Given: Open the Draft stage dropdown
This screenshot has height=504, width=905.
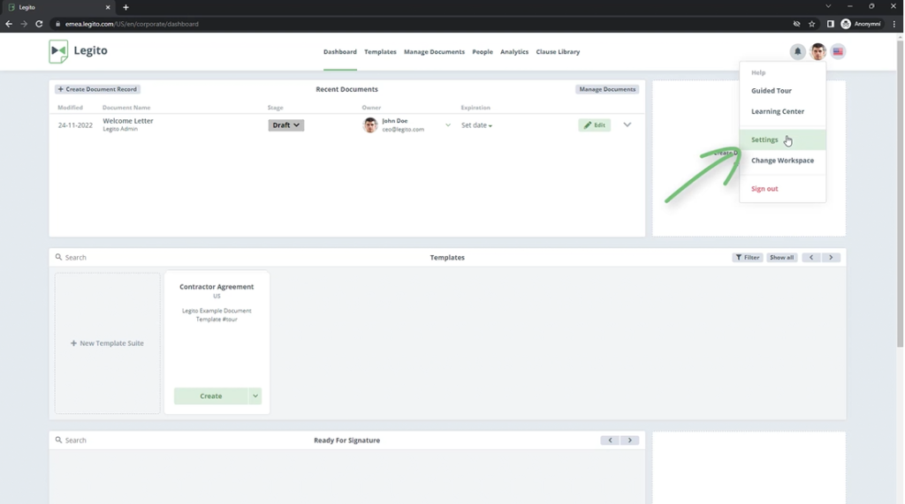Looking at the screenshot, I should pyautogui.click(x=285, y=125).
